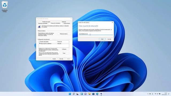171x96 pixels.
Task: Click the greyed Aplicar button
Action: (68, 59)
